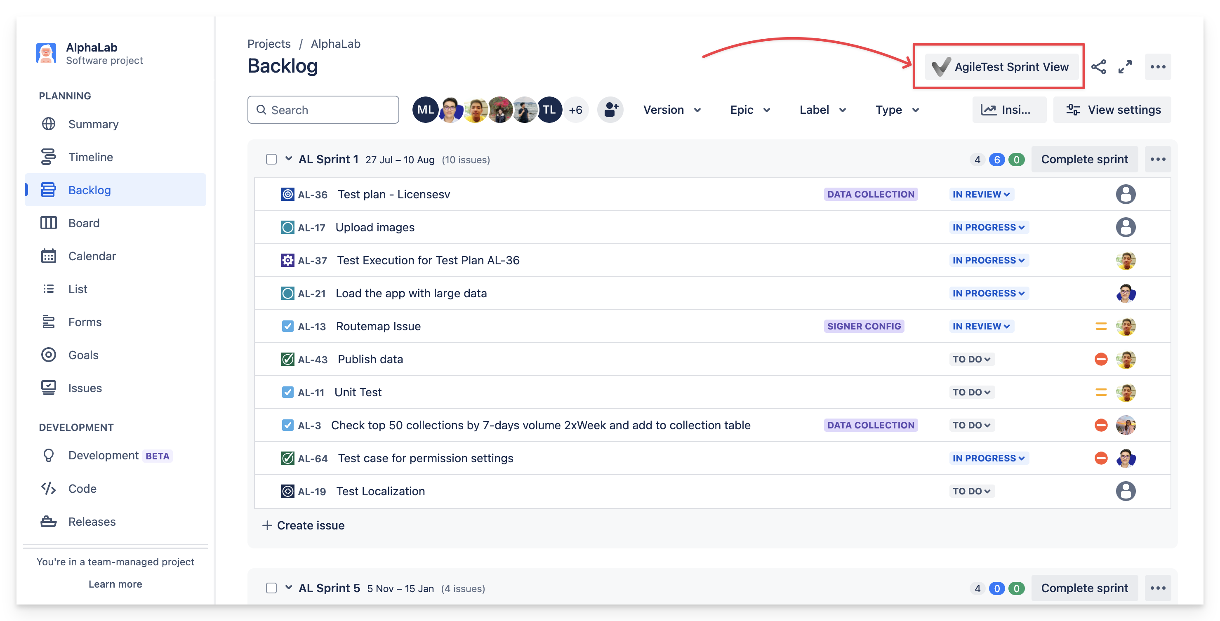This screenshot has height=621, width=1220.
Task: Click the add people icon
Action: pyautogui.click(x=610, y=110)
